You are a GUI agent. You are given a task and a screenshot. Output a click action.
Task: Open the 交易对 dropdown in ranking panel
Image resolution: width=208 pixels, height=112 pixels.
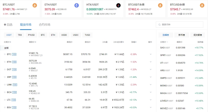pos(164,42)
